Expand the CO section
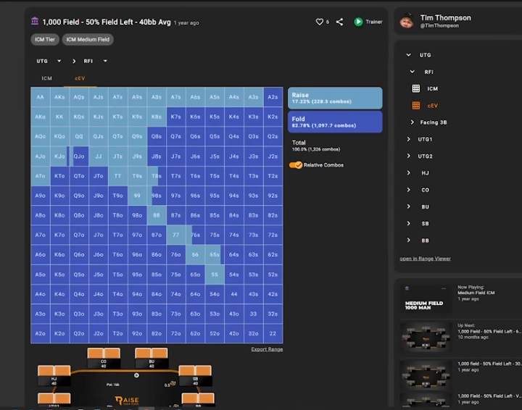 (408, 190)
